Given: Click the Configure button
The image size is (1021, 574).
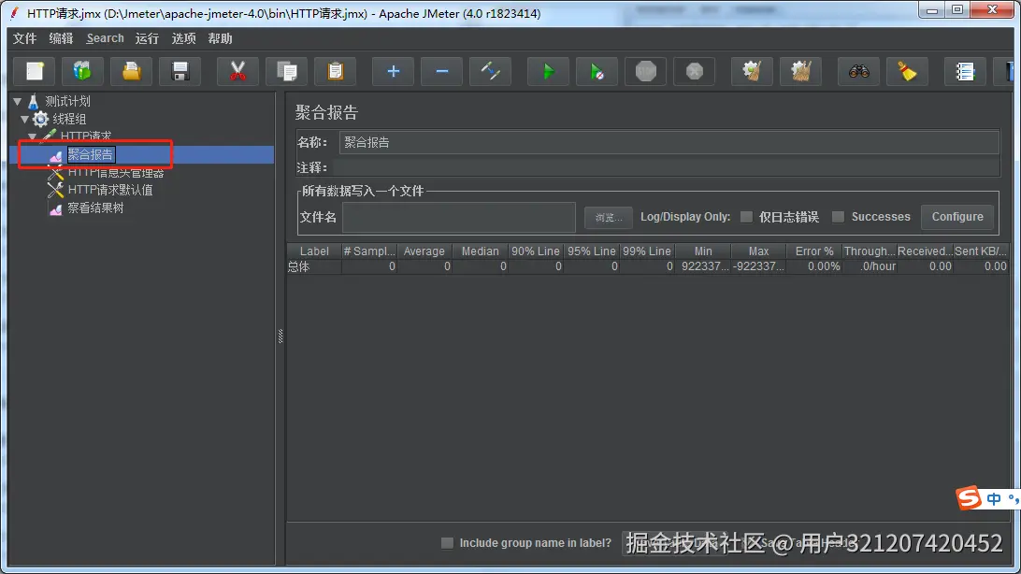Looking at the screenshot, I should click(957, 217).
